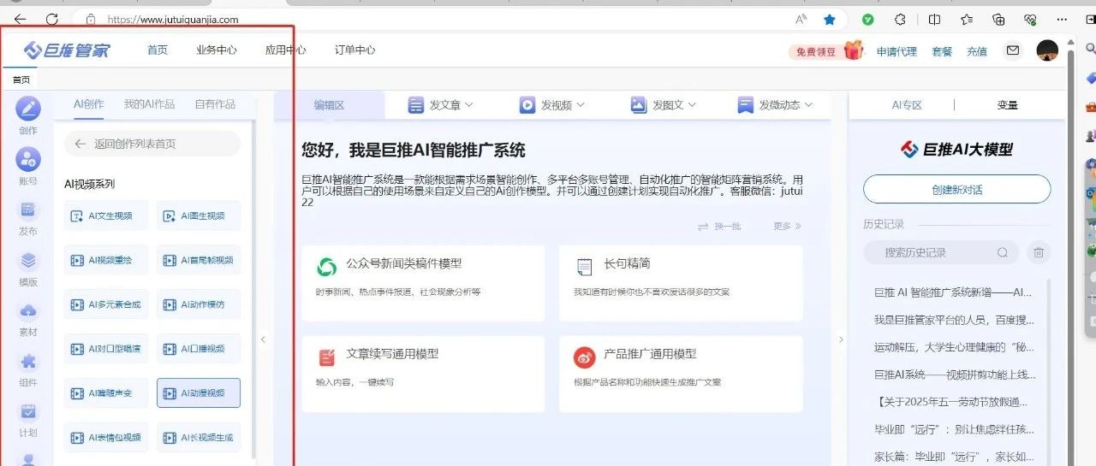
Task: Switch to the 我的AI作品 tab
Action: point(149,104)
